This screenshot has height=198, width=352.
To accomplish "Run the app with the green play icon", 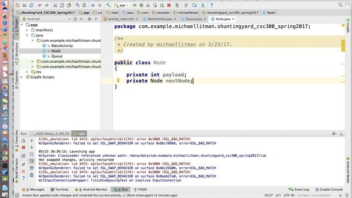I will [134, 5].
